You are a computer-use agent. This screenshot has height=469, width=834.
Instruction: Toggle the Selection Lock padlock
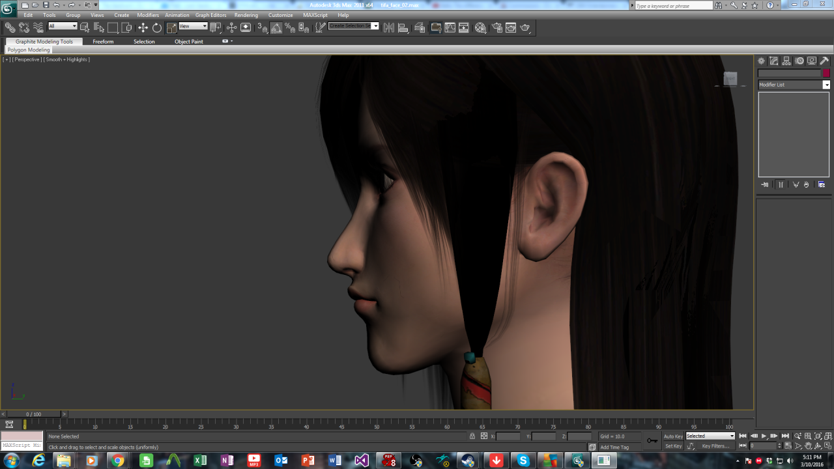click(x=472, y=436)
